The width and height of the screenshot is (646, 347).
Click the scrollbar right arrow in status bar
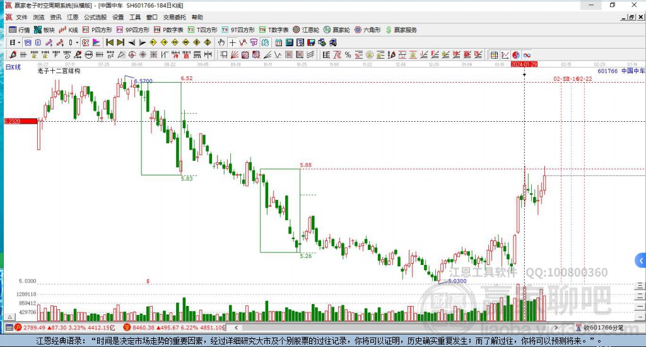[556, 327]
